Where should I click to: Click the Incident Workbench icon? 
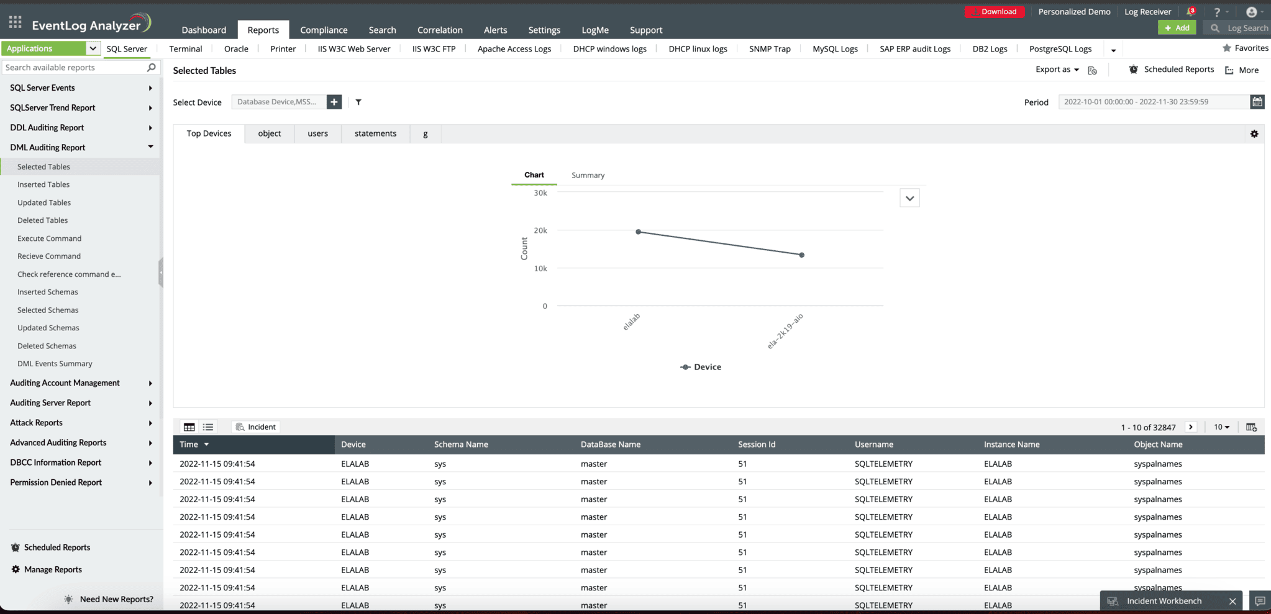pos(1113,601)
